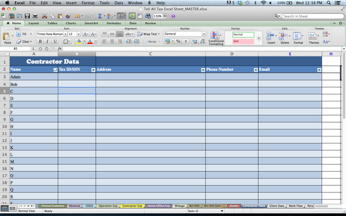Open the Charts ribbon tab
Viewport: 346px width, 216px height.
coord(70,23)
